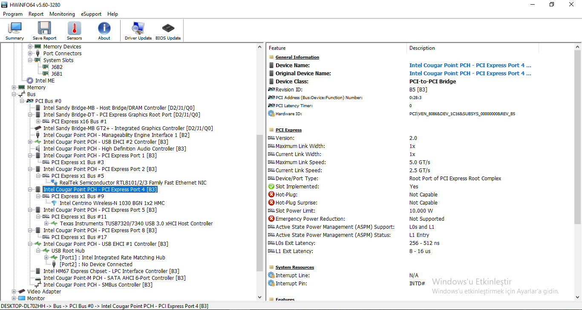The height and width of the screenshot is (310, 582).
Task: Click the Intel Centrino wireless icon
Action: [54, 203]
